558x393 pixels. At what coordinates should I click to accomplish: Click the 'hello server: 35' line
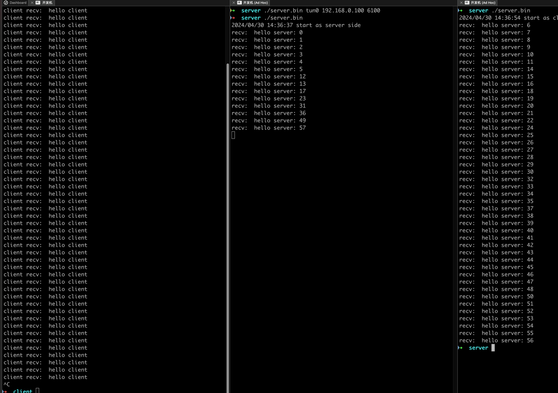click(496, 201)
